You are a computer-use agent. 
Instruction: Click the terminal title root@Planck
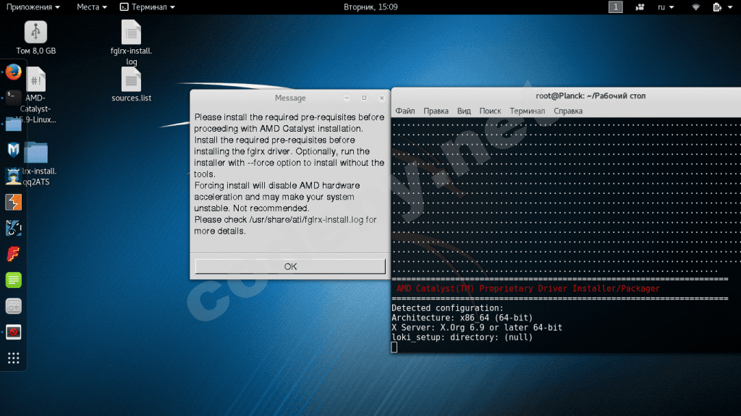(590, 96)
